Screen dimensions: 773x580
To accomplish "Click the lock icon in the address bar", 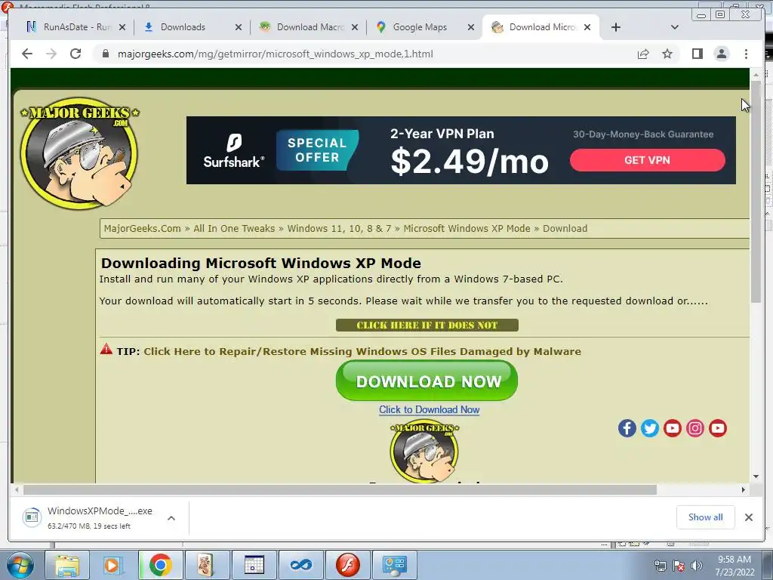I will 105,54.
